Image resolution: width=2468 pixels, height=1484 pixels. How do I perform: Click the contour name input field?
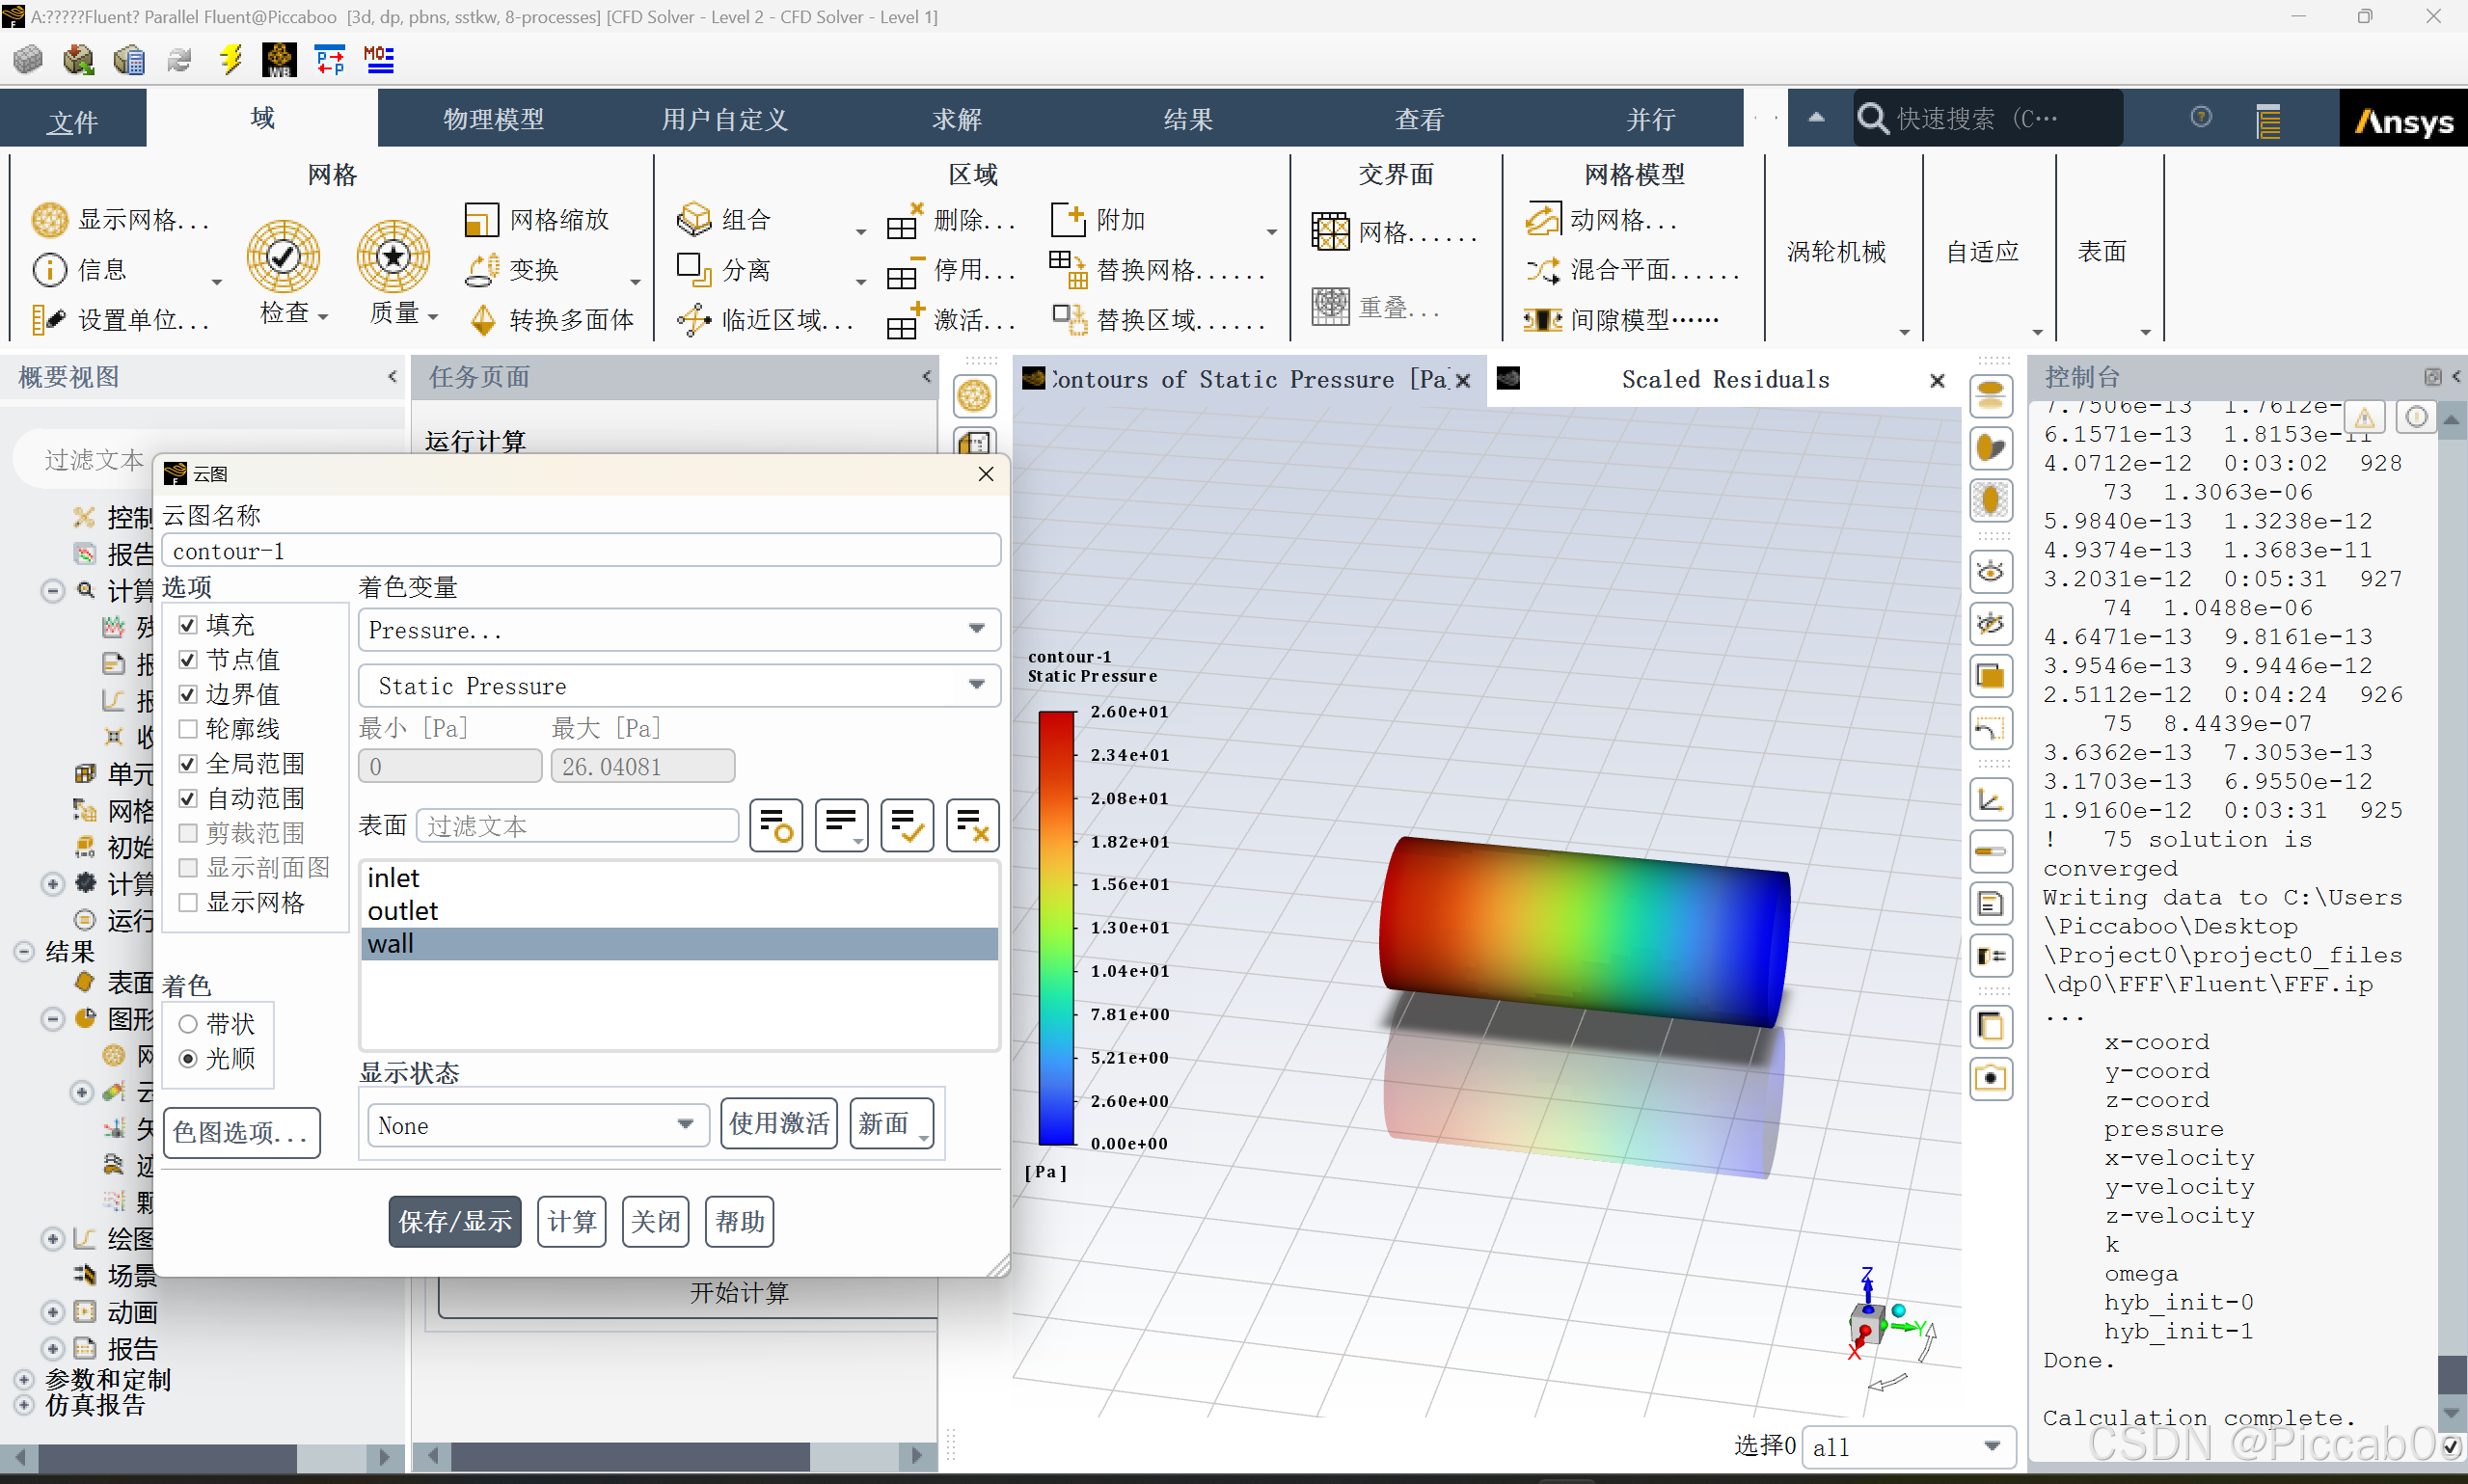tap(580, 551)
